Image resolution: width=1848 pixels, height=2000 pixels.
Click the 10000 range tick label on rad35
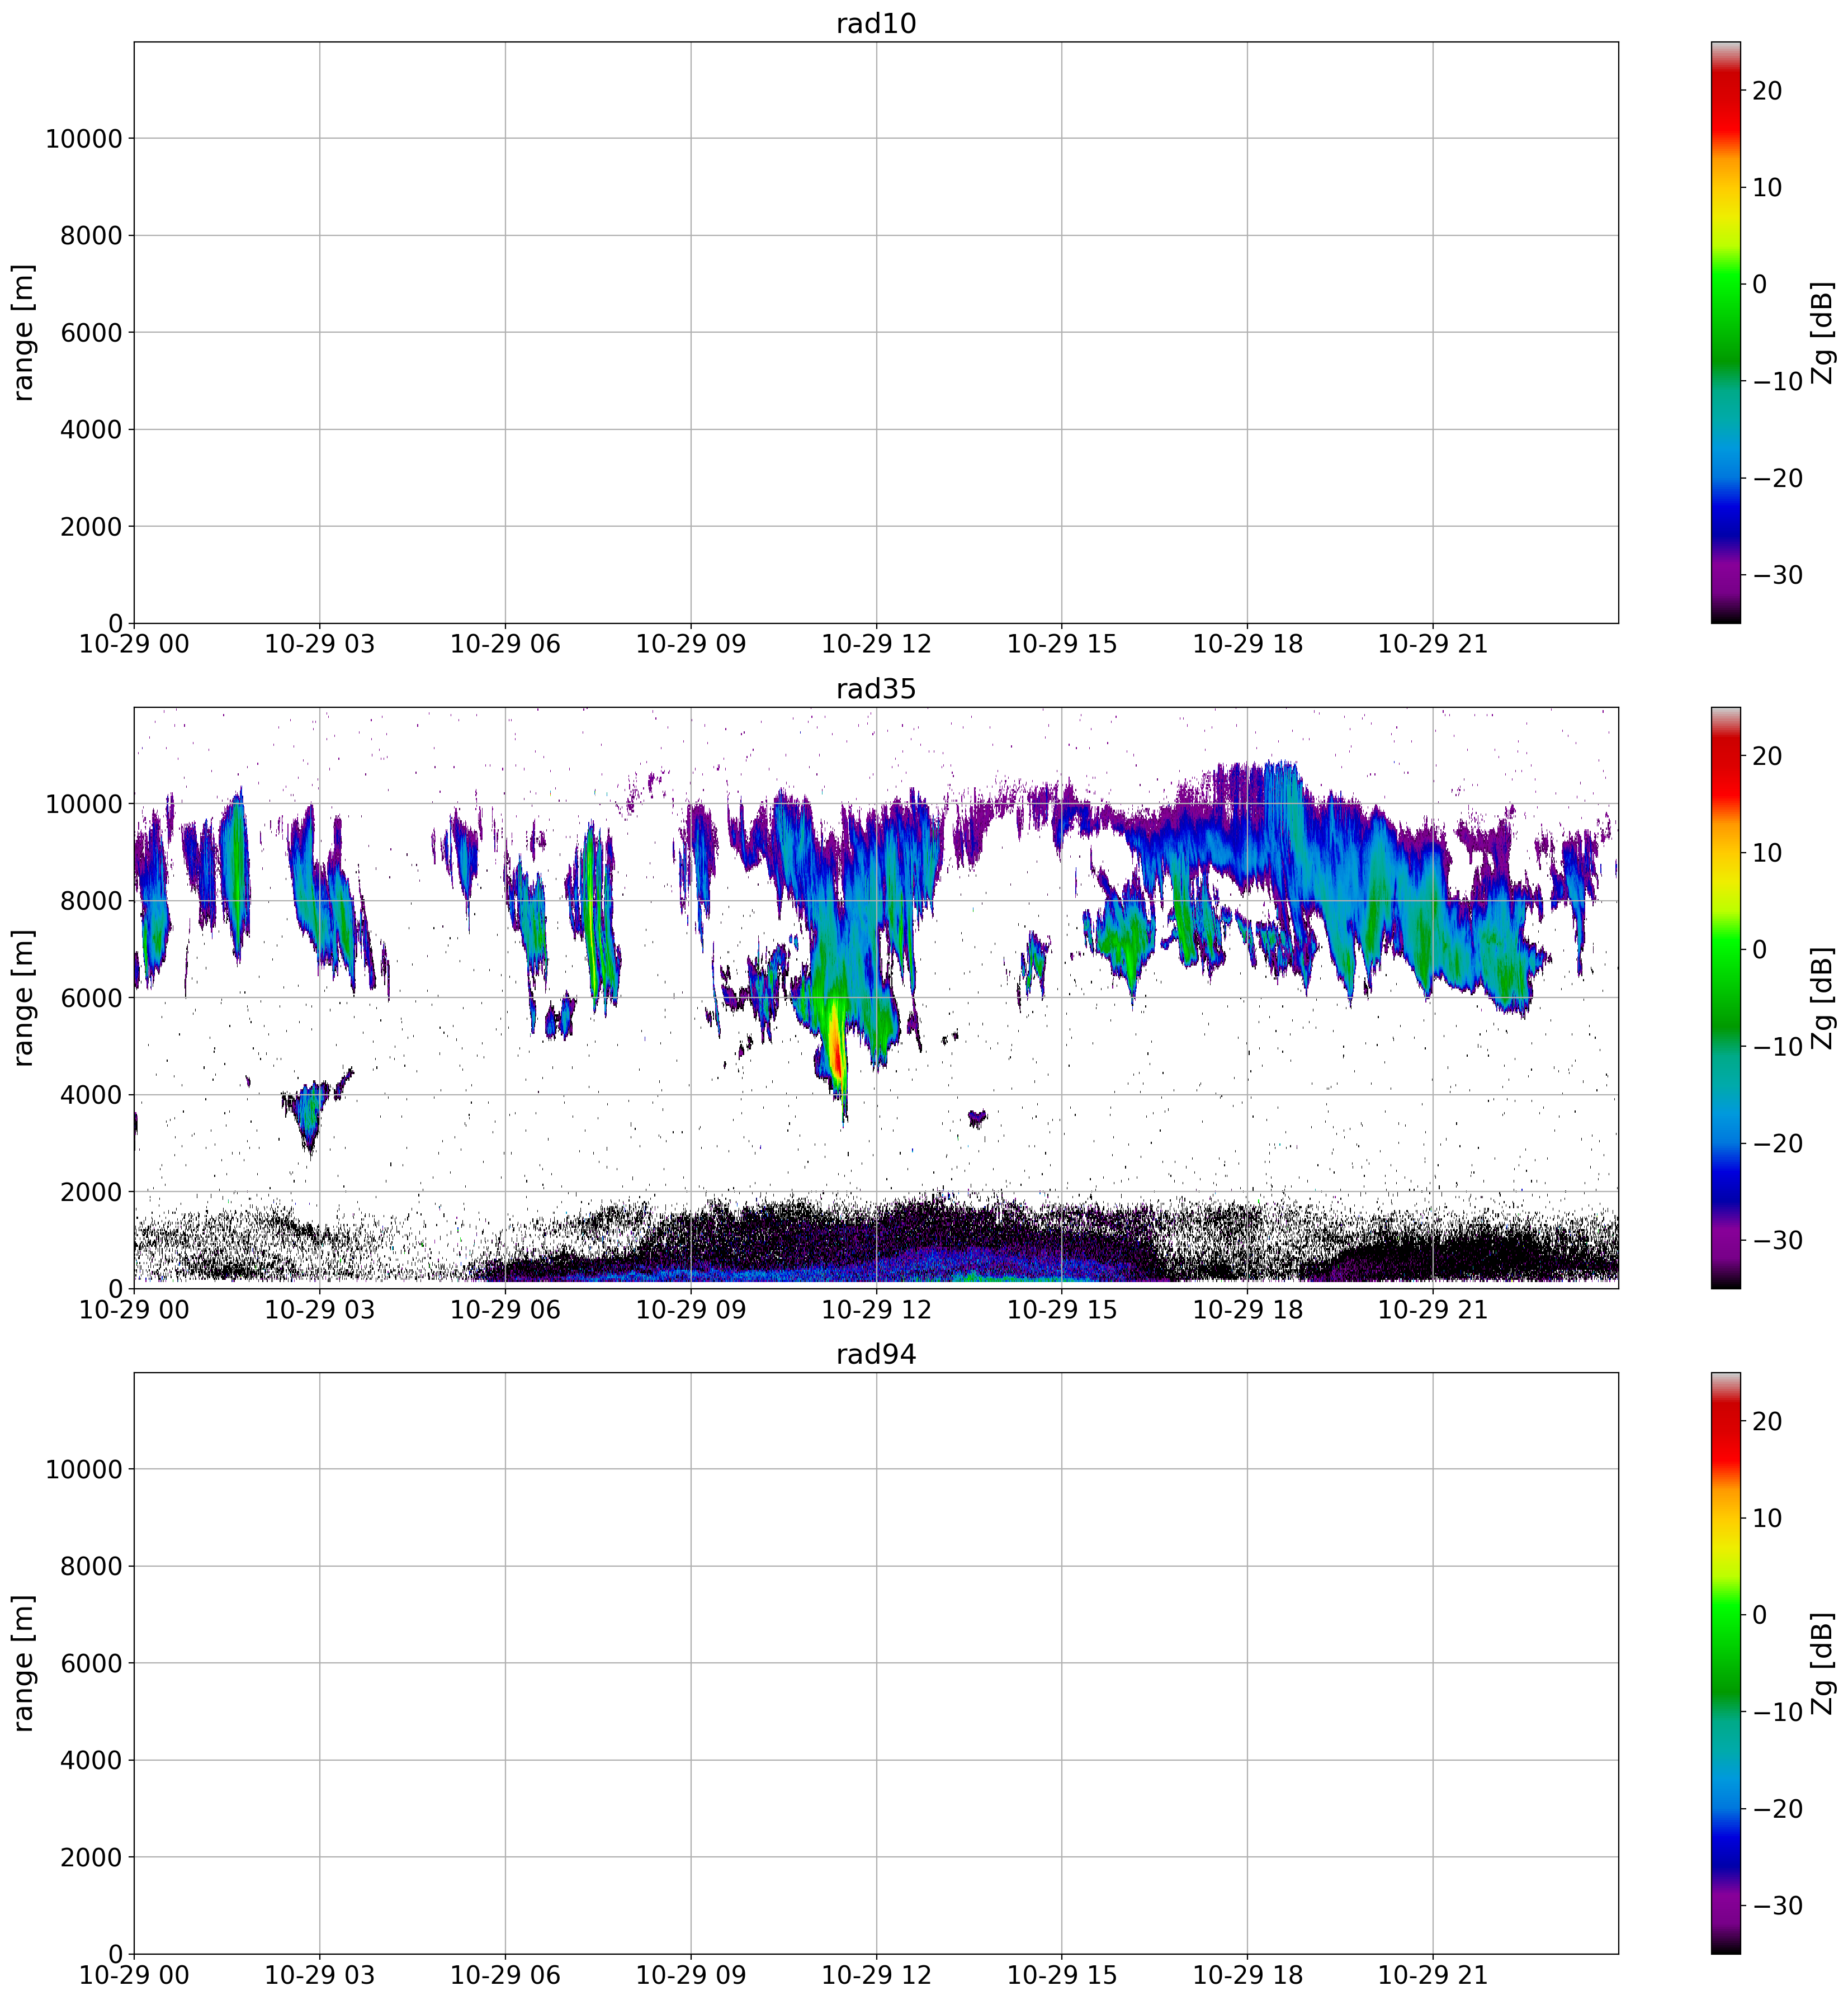(x=83, y=804)
